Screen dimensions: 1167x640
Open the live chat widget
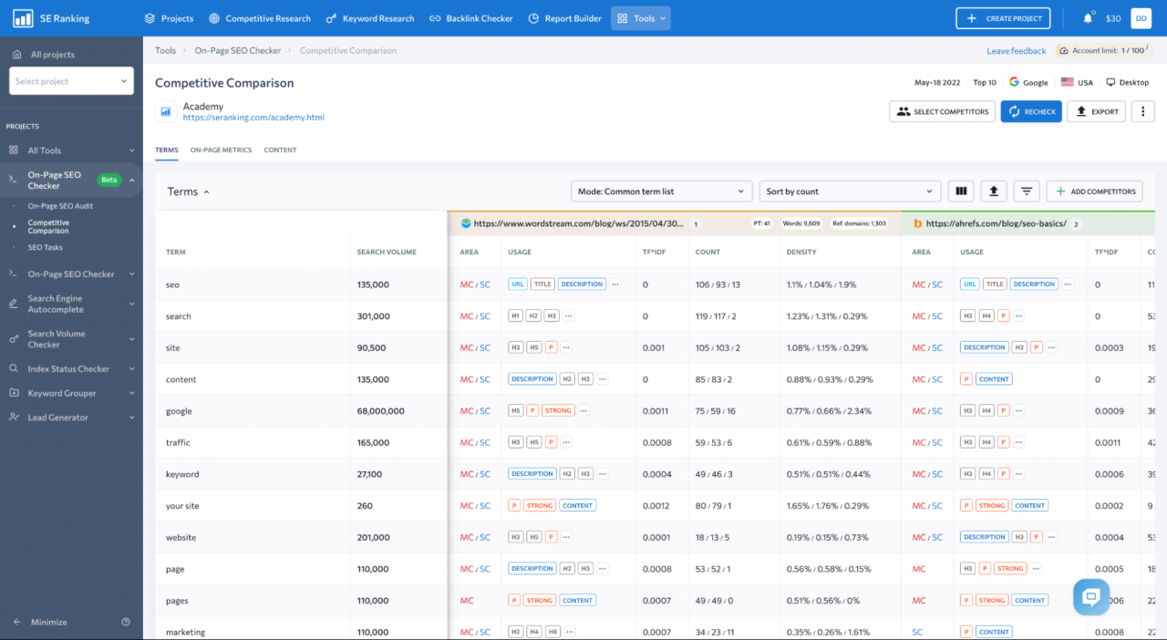pos(1090,597)
